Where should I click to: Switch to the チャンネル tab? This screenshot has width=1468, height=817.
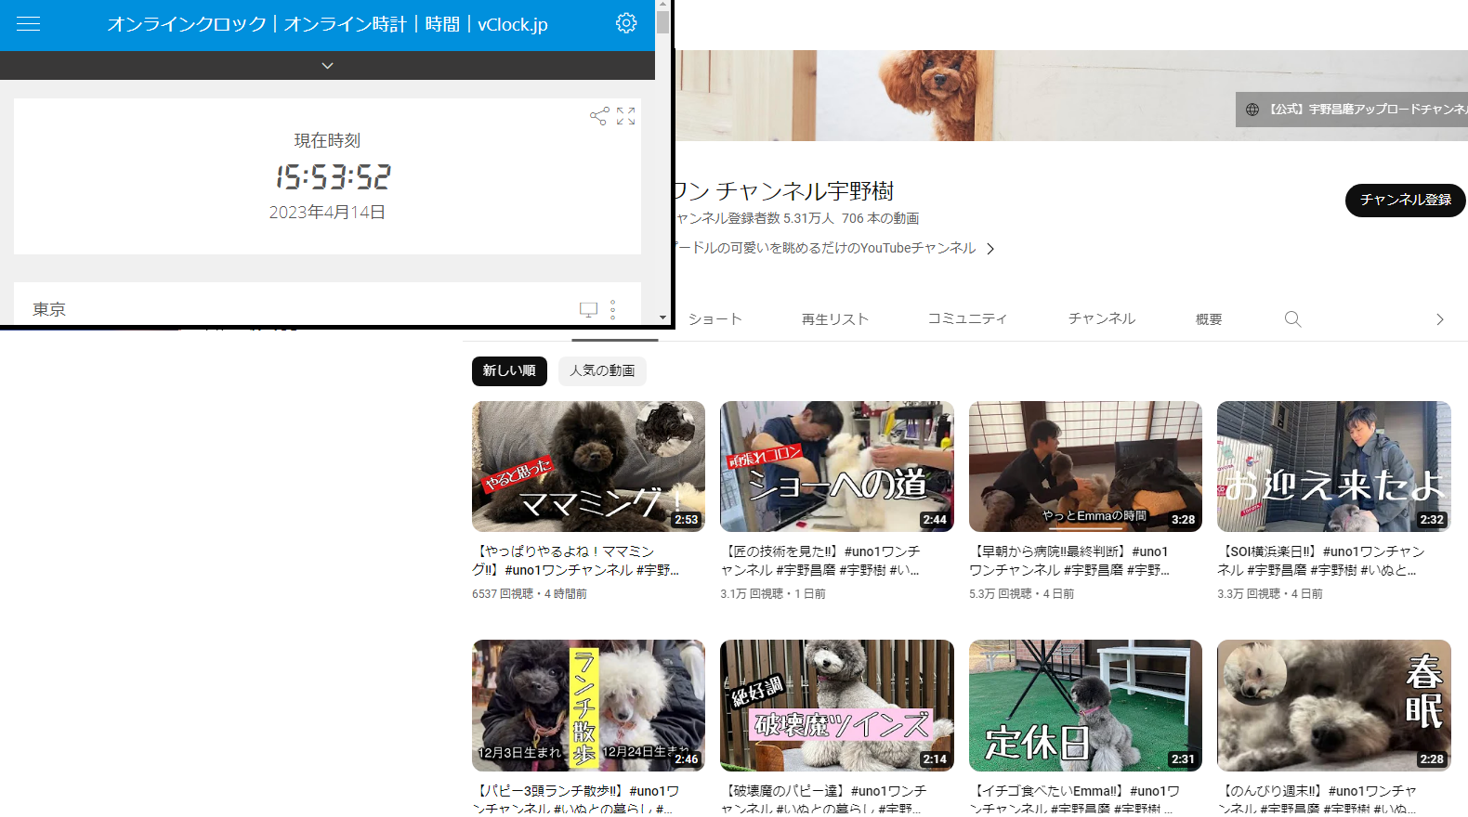[x=1102, y=318]
